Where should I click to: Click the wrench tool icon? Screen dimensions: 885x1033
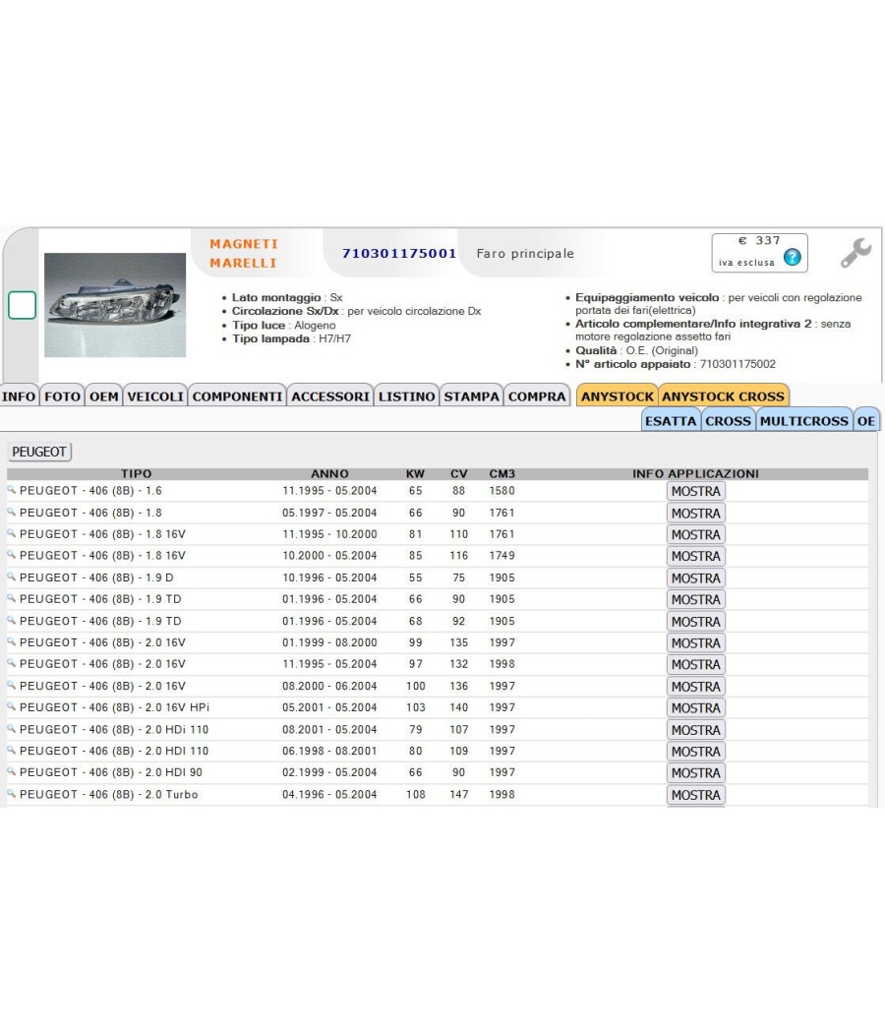[x=855, y=253]
